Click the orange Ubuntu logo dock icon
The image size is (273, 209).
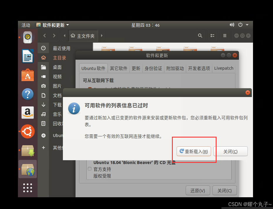pos(28,131)
